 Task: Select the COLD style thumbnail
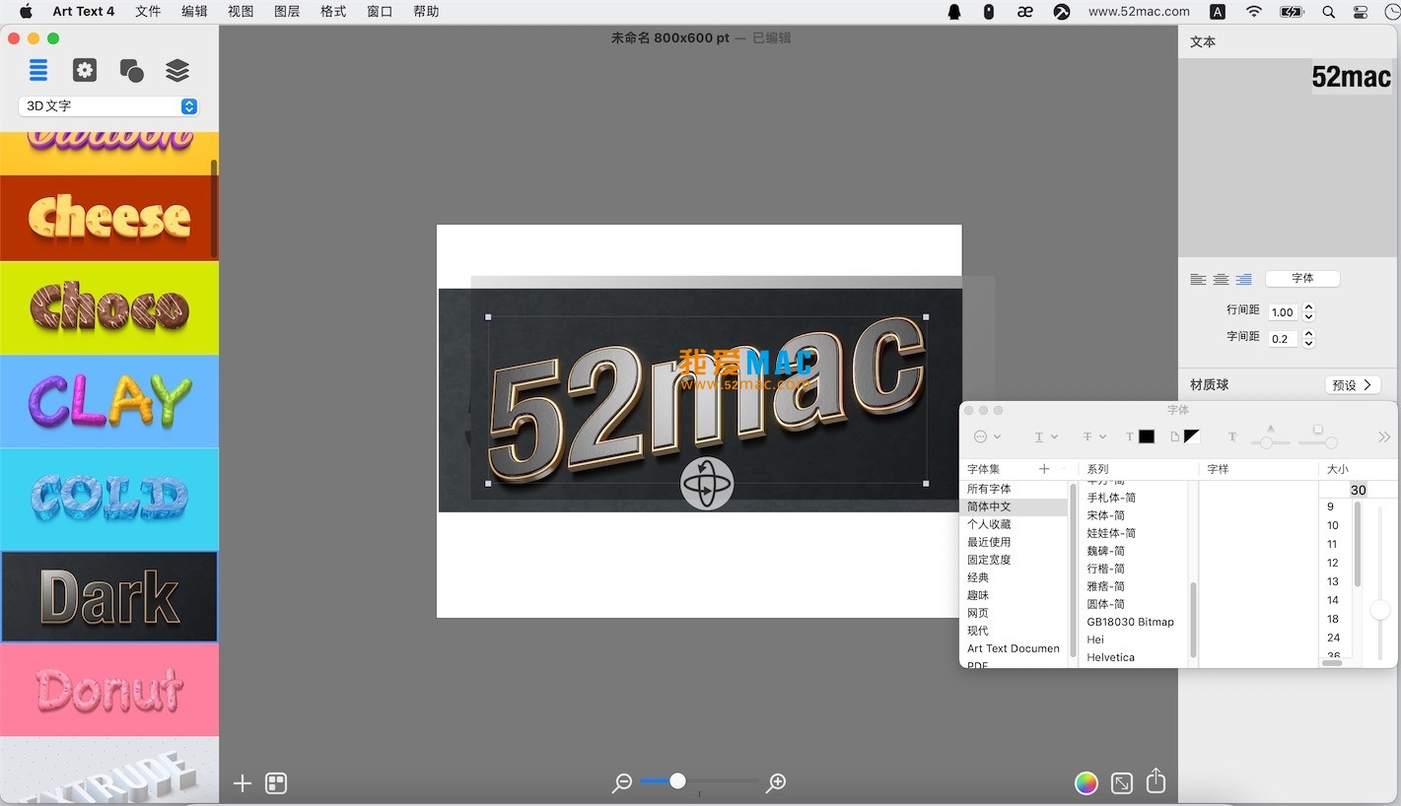point(108,500)
